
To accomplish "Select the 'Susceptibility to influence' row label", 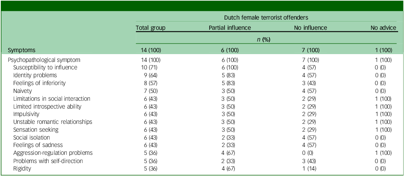I will pos(45,67).
